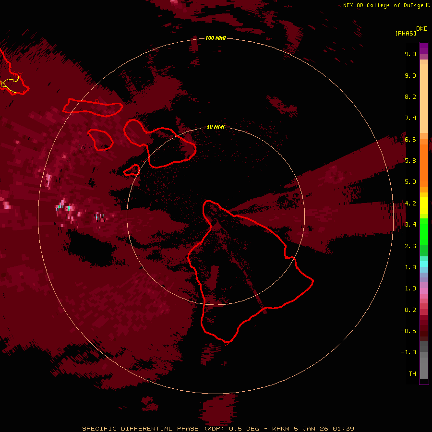Click the NEXLAB-College of DuPage label
This screenshot has width=432, height=432.
click(383, 5)
